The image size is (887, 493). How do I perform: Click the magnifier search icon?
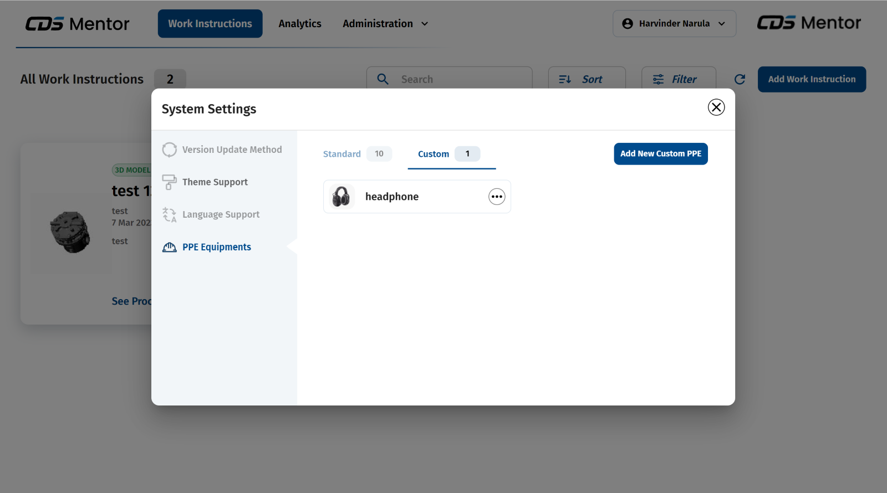coord(383,79)
